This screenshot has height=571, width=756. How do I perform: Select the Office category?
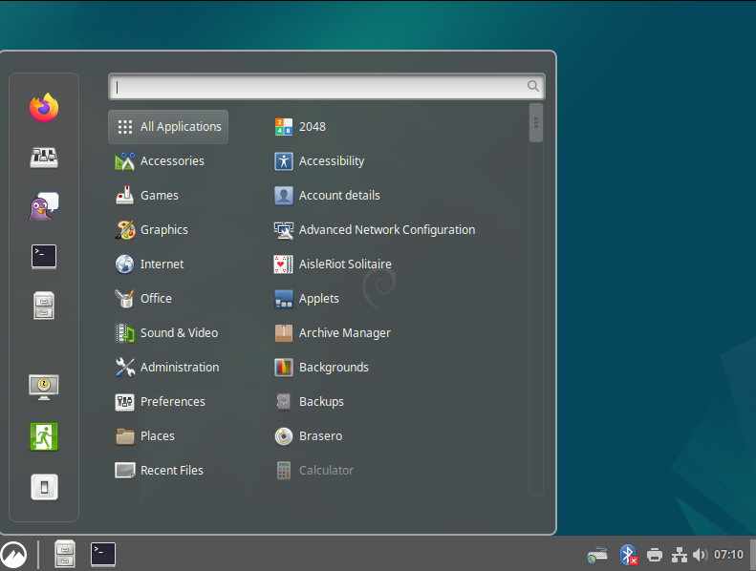pos(143,299)
